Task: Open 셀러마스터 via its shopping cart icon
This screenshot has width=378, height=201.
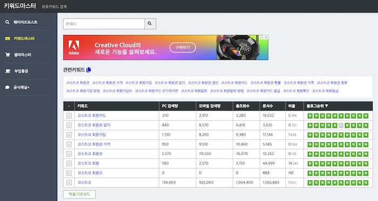Action: pyautogui.click(x=8, y=55)
